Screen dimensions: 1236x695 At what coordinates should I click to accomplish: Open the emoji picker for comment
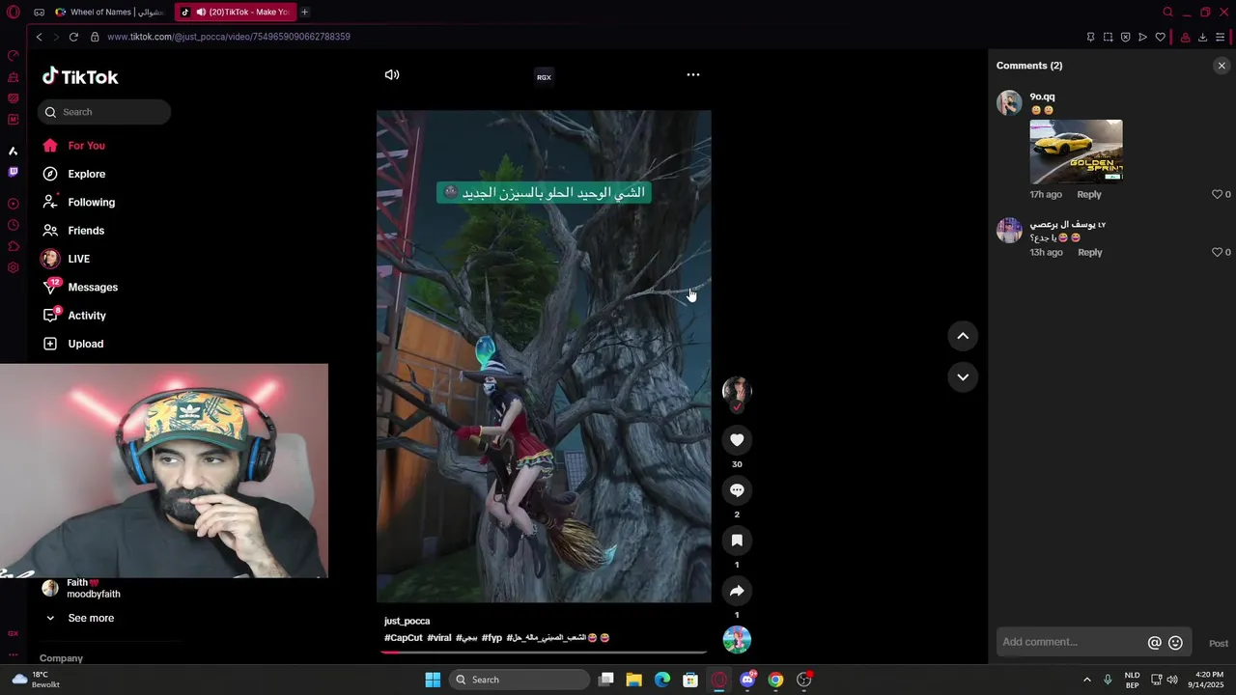pyautogui.click(x=1175, y=643)
